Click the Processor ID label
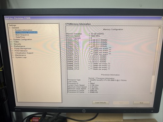 click(73, 83)
